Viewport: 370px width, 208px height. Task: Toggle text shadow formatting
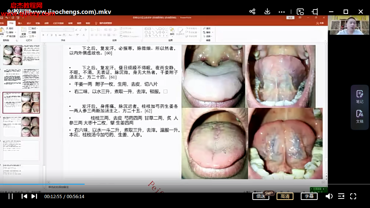(x=56, y=35)
